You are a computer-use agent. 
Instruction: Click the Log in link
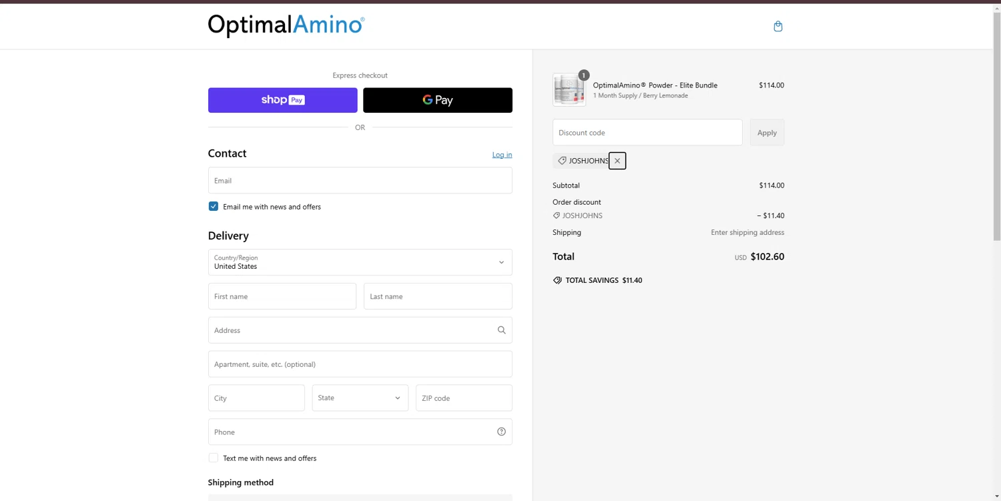502,155
